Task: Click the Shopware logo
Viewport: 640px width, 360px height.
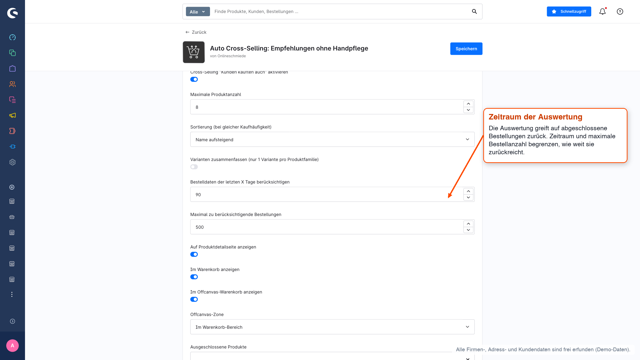Action: click(12, 13)
